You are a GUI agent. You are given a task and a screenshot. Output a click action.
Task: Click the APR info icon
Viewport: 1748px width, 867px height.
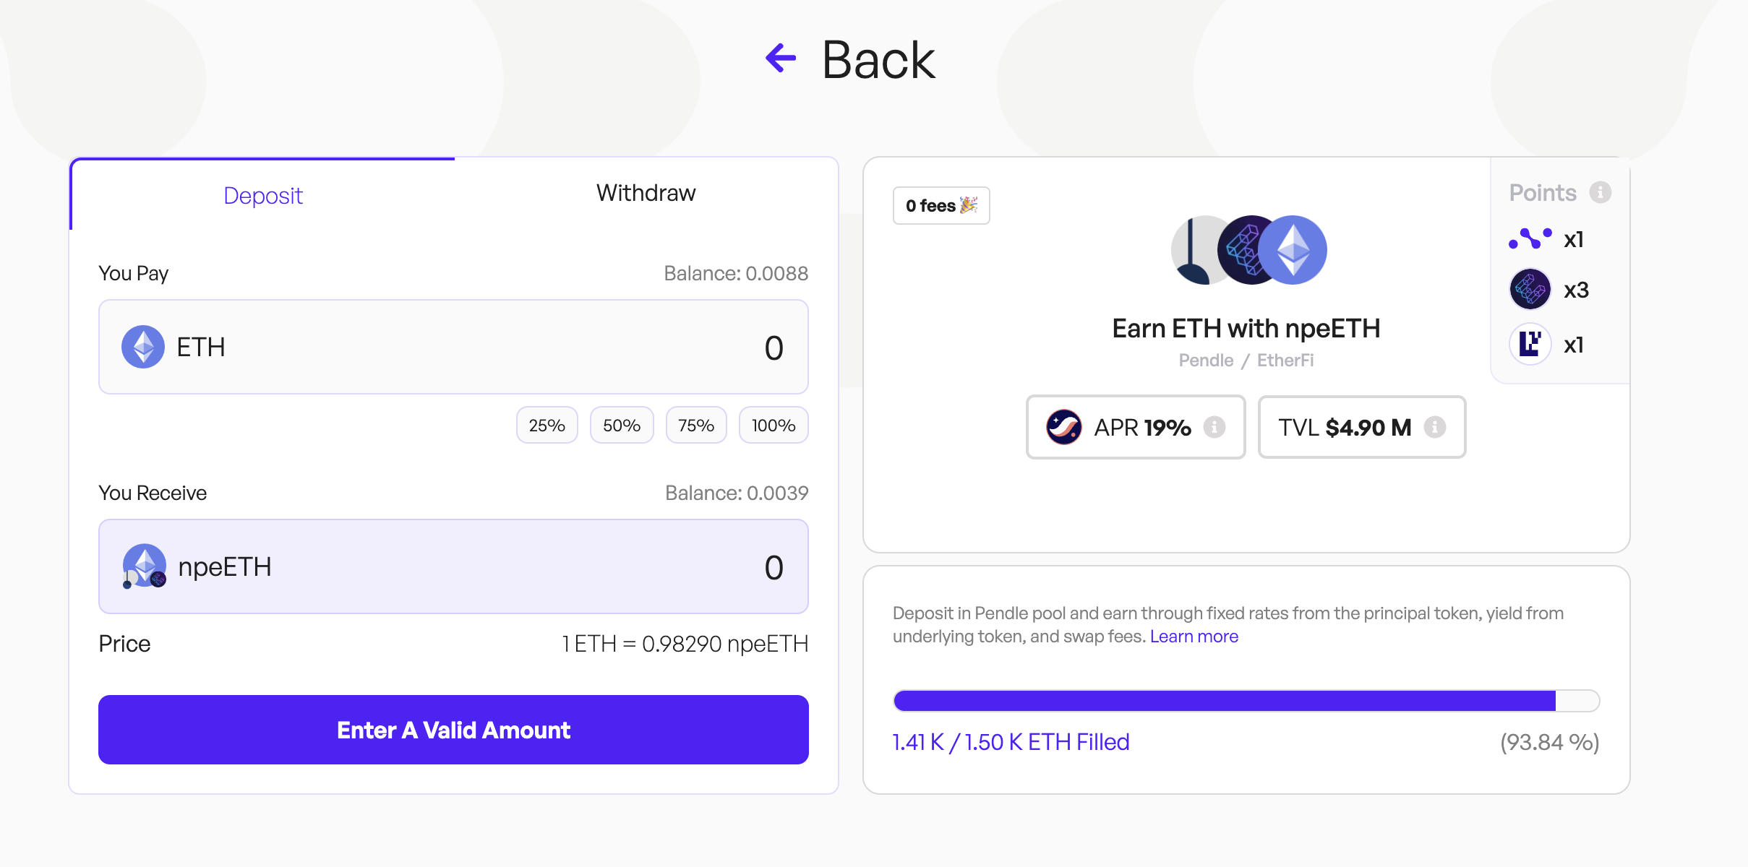pos(1214,427)
